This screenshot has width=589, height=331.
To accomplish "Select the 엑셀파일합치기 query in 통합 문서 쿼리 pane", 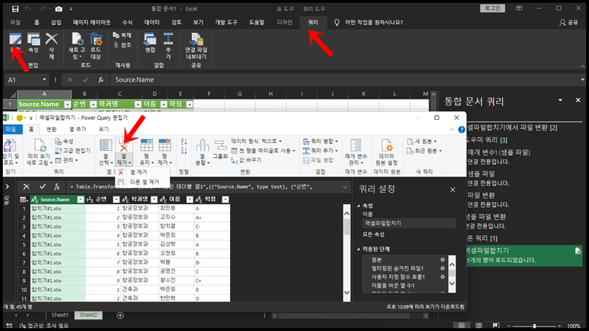I will (524, 255).
